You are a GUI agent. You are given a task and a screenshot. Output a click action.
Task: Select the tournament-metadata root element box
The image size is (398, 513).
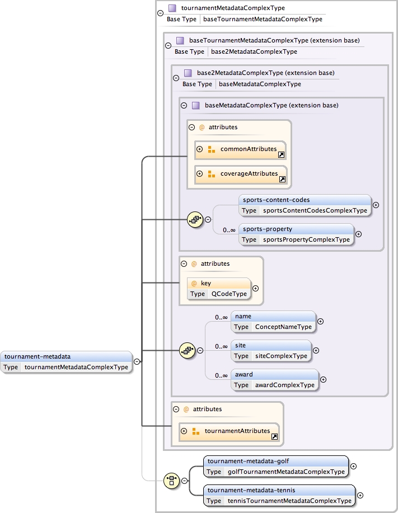tap(66, 361)
